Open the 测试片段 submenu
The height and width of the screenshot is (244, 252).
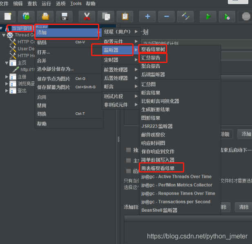pos(120,96)
